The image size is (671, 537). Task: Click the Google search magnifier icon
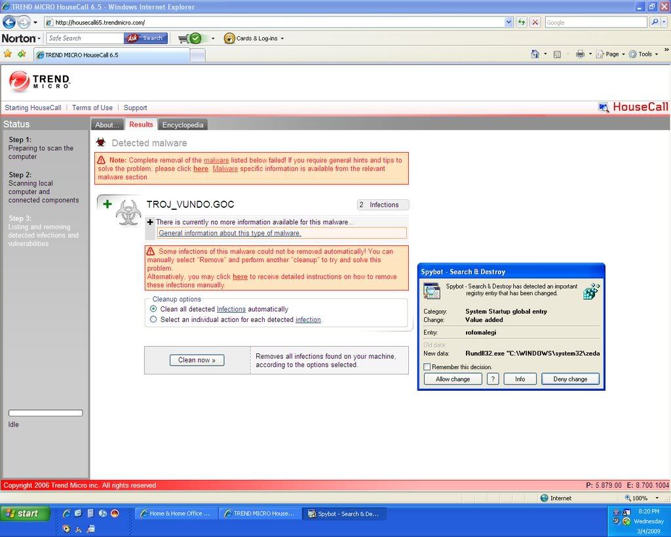[x=655, y=22]
